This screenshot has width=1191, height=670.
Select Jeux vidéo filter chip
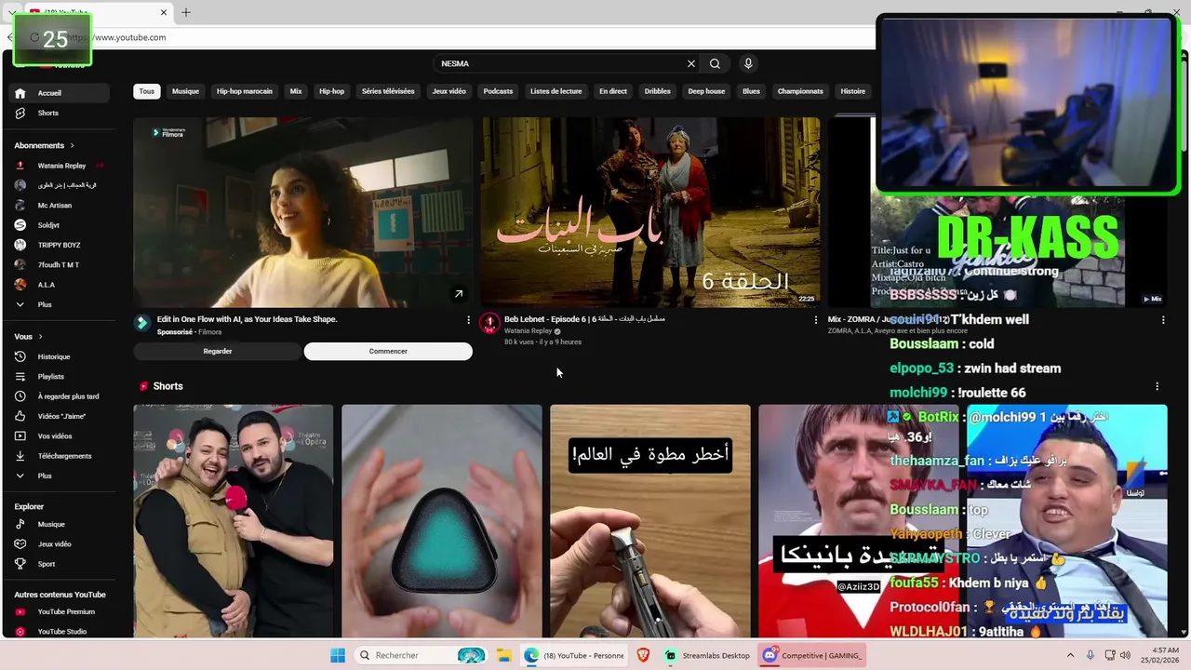(x=448, y=91)
